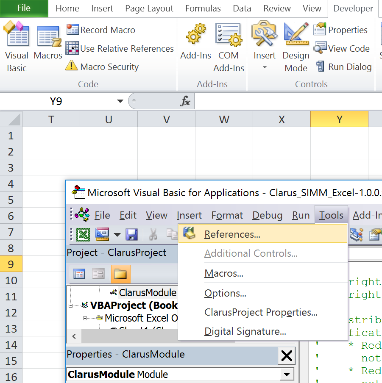The height and width of the screenshot is (383, 382).
Task: Choose Options... from Tools menu
Action: click(263, 293)
